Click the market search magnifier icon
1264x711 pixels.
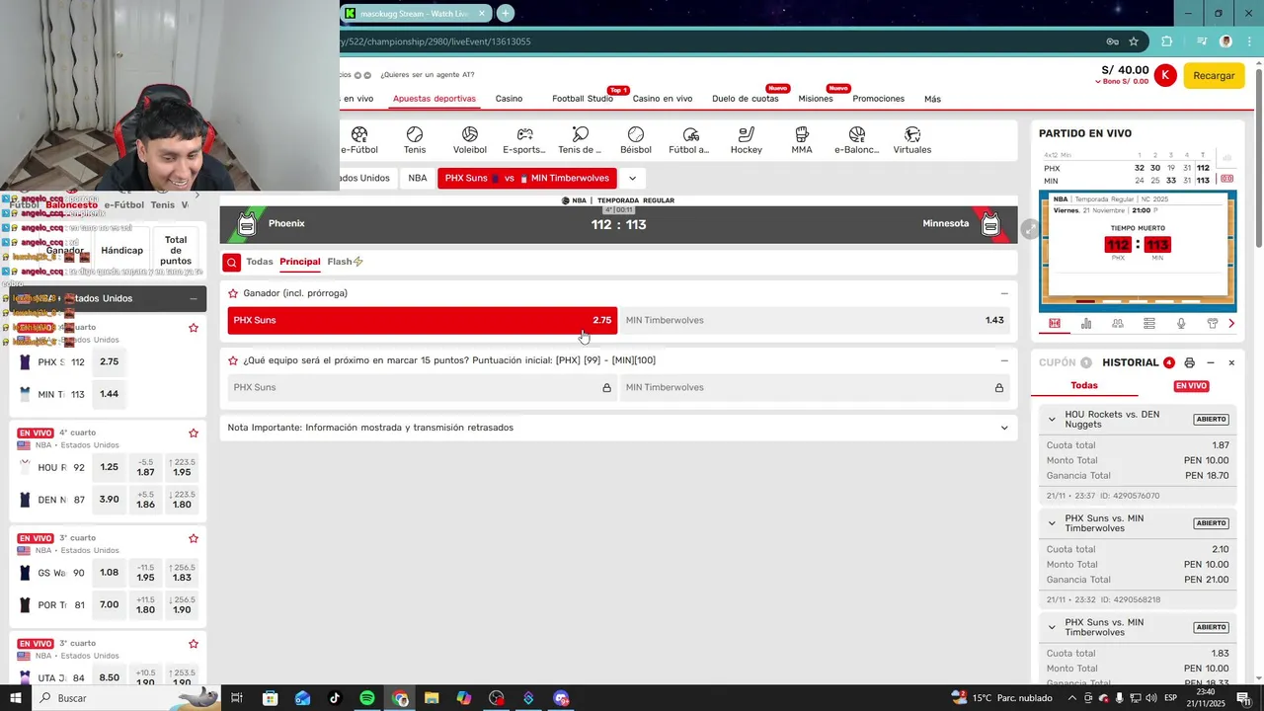[231, 262]
